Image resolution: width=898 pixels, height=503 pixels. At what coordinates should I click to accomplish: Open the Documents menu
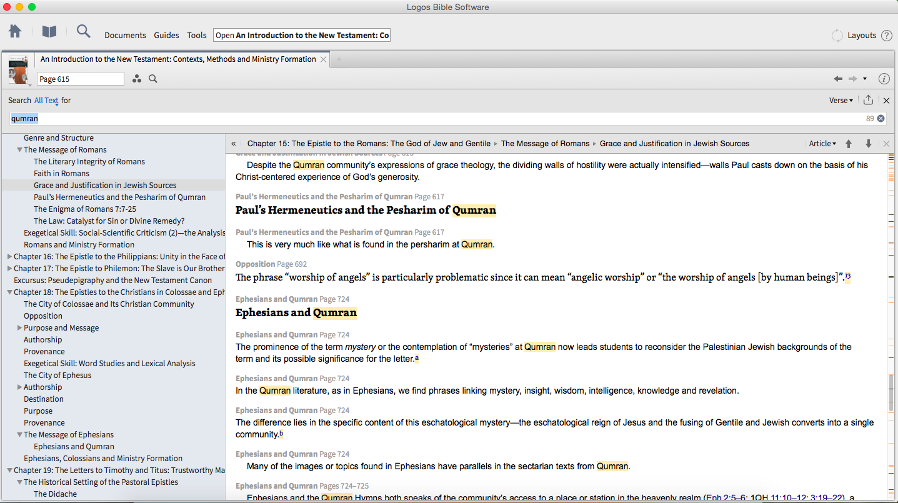pyautogui.click(x=125, y=36)
